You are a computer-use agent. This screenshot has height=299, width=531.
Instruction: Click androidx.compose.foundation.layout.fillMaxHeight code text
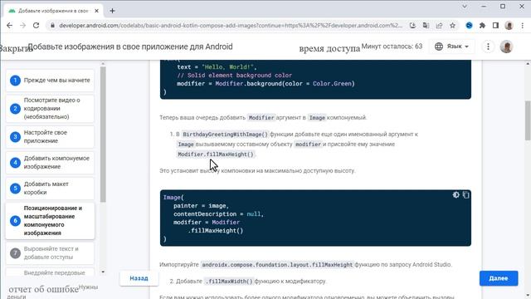point(277,265)
